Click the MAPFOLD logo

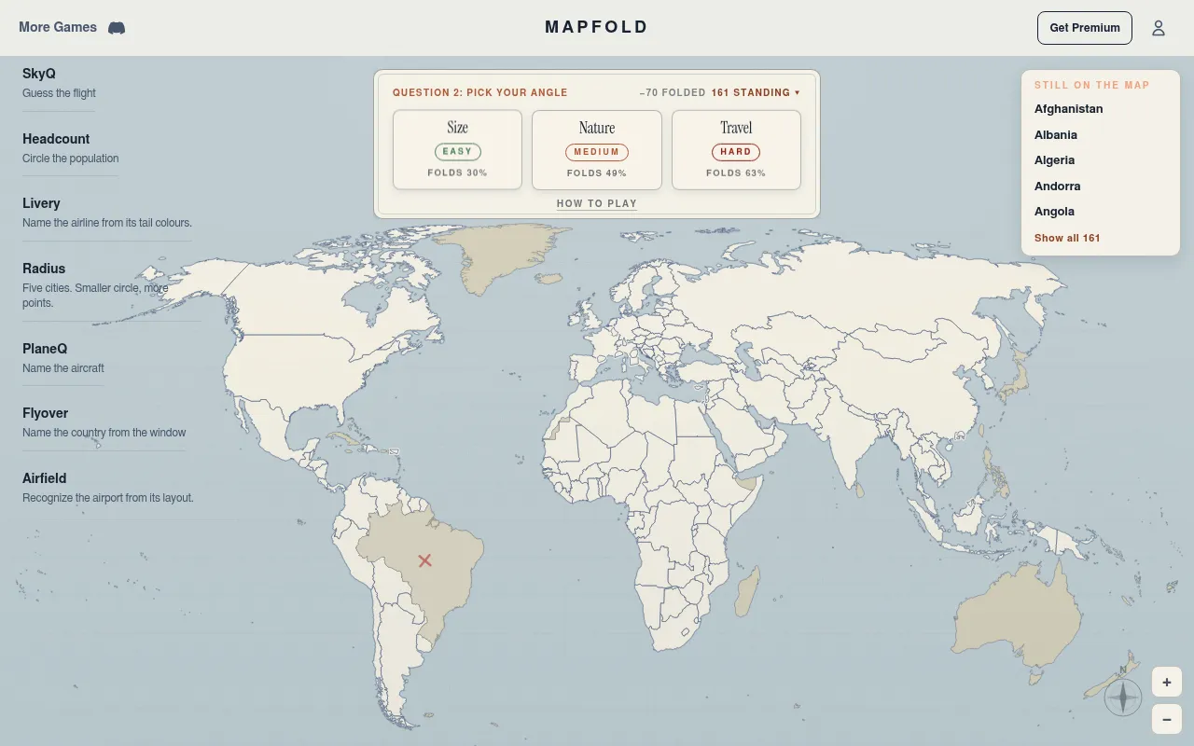tap(597, 27)
